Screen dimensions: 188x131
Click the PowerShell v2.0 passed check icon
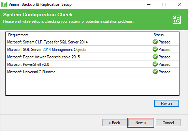[x=155, y=64]
